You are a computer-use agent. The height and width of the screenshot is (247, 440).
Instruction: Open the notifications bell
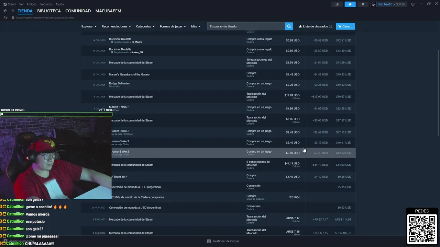tap(363, 4)
